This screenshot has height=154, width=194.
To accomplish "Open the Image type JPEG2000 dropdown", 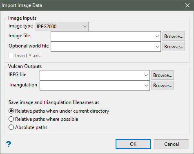I will pos(62,26).
